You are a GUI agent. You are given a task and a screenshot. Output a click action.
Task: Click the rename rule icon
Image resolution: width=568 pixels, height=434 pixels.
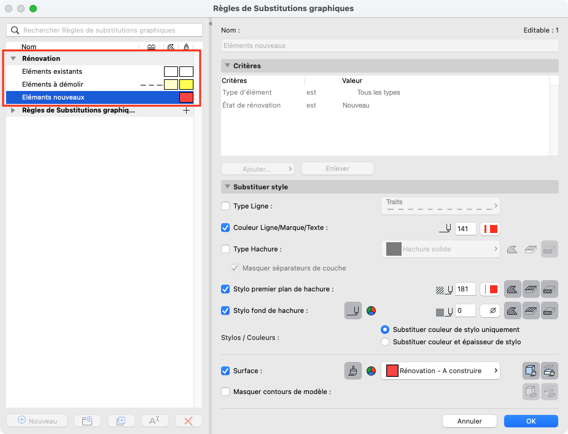point(155,421)
